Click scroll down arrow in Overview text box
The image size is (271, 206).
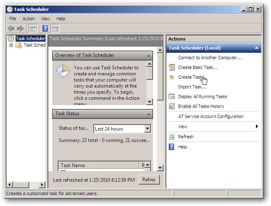coord(150,102)
